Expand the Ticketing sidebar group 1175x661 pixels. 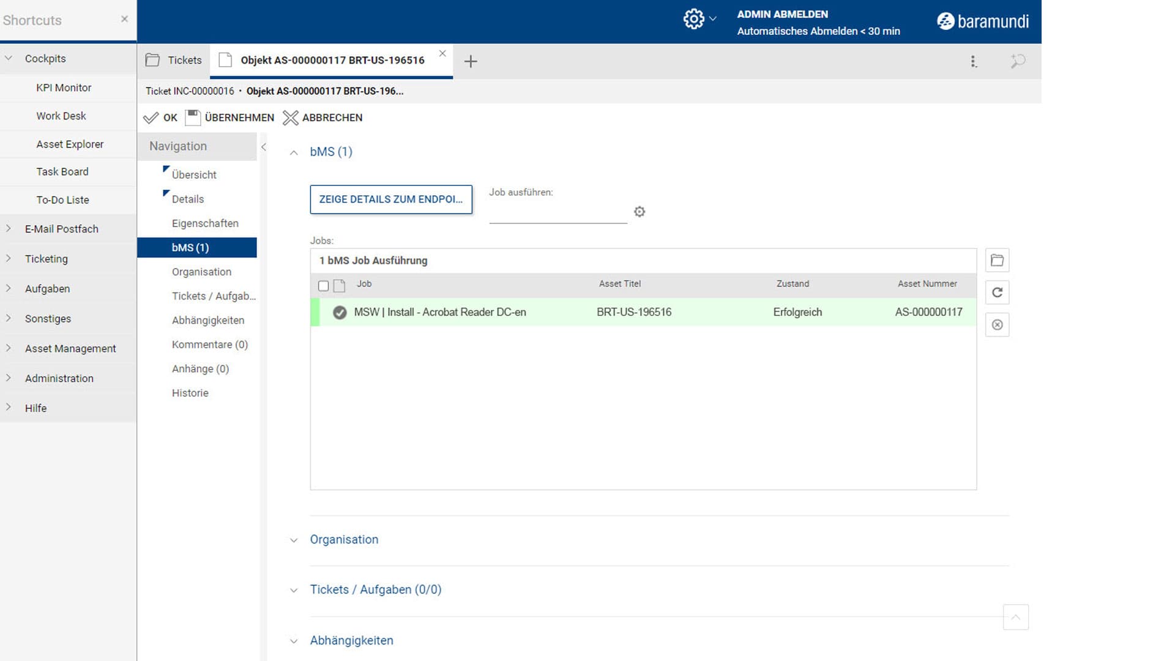[x=9, y=258]
